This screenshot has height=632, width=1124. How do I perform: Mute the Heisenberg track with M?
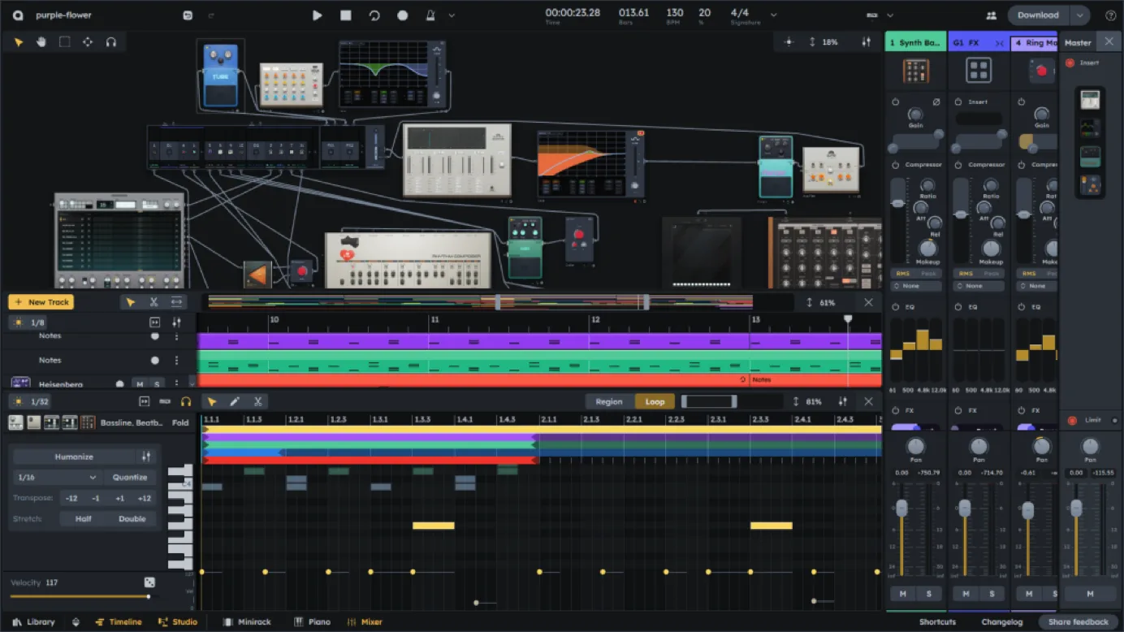[x=140, y=383]
